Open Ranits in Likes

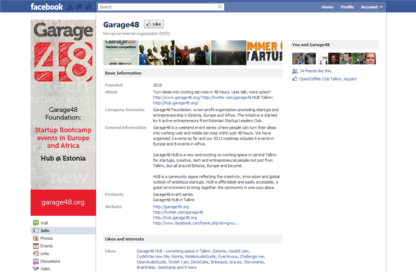(177, 256)
